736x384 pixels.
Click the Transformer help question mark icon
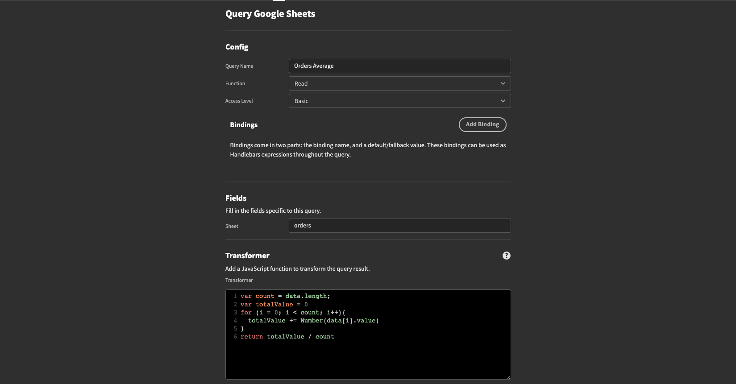506,256
